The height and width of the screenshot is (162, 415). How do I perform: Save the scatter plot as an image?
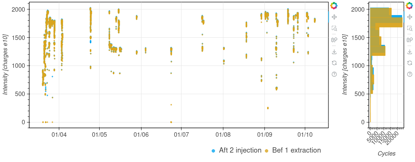[x=334, y=52]
